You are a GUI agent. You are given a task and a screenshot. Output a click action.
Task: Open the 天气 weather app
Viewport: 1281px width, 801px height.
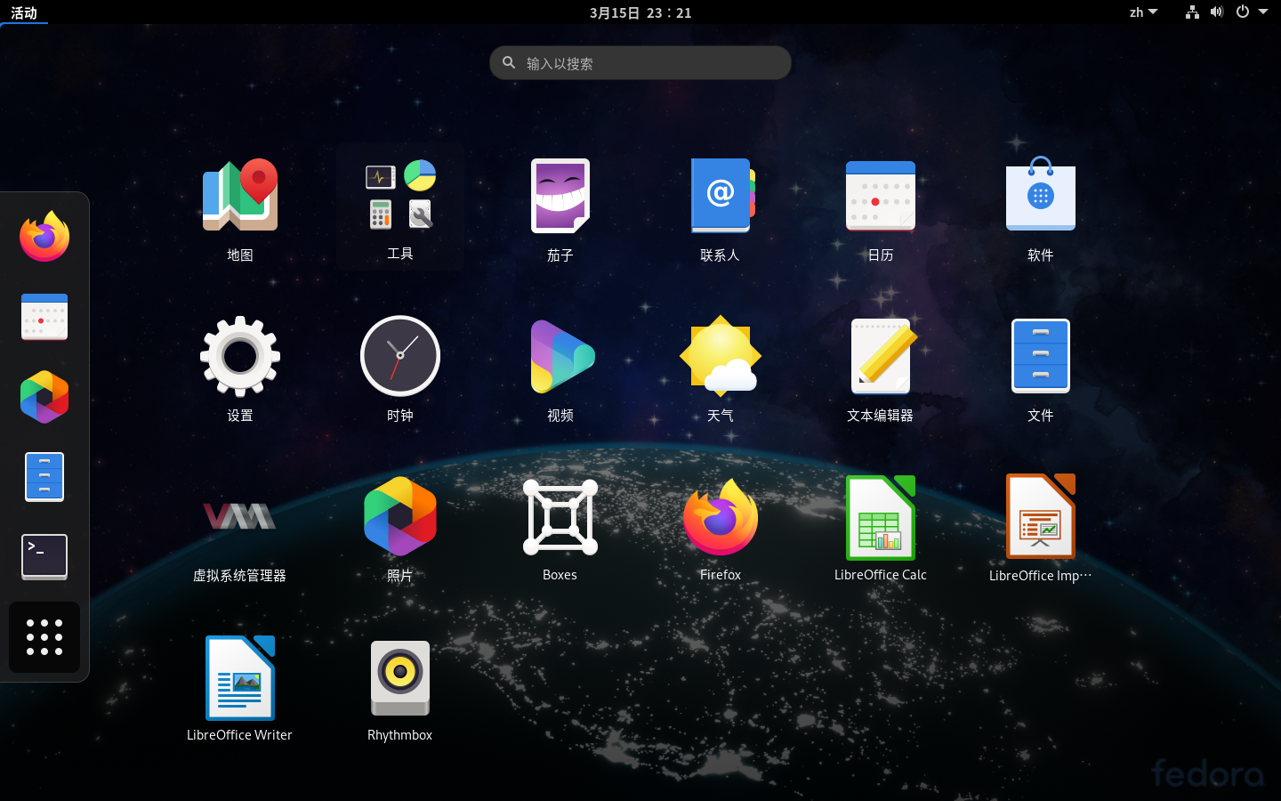(721, 356)
